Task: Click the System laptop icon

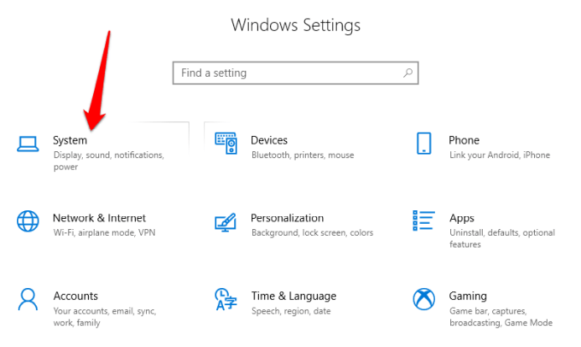Action: (28, 144)
